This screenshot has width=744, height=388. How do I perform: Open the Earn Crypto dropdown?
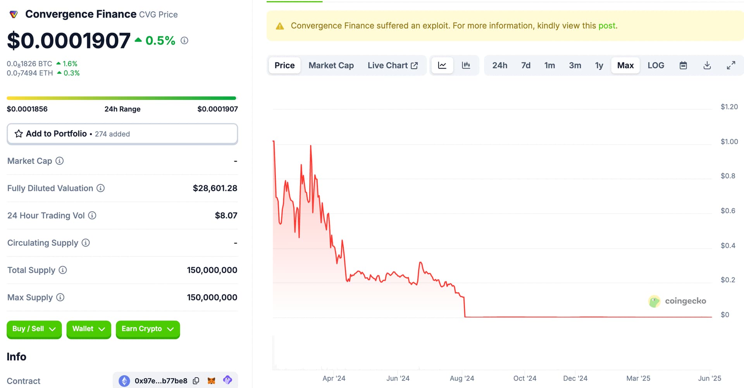click(148, 329)
